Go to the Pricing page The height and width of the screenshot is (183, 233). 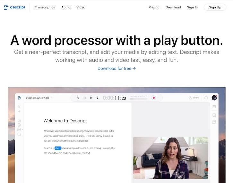154,7
